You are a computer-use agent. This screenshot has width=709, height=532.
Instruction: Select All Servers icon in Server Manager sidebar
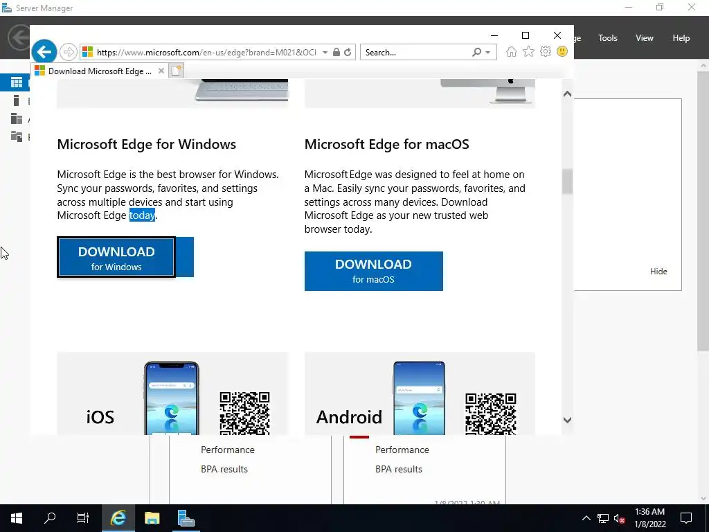[17, 118]
